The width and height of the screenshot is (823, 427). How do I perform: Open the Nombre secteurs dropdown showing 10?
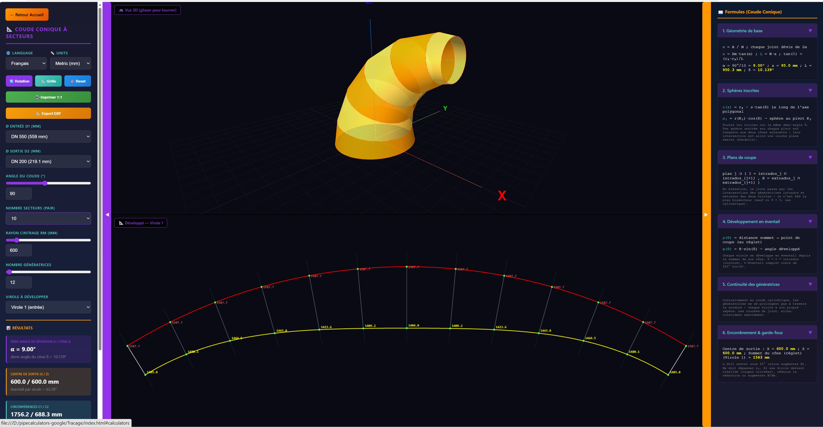coord(49,218)
